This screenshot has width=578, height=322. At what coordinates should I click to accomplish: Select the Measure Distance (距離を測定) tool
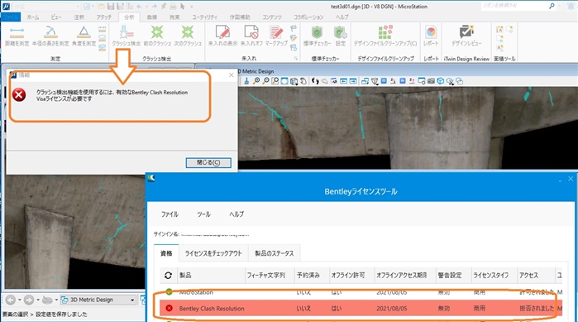pyautogui.click(x=17, y=36)
